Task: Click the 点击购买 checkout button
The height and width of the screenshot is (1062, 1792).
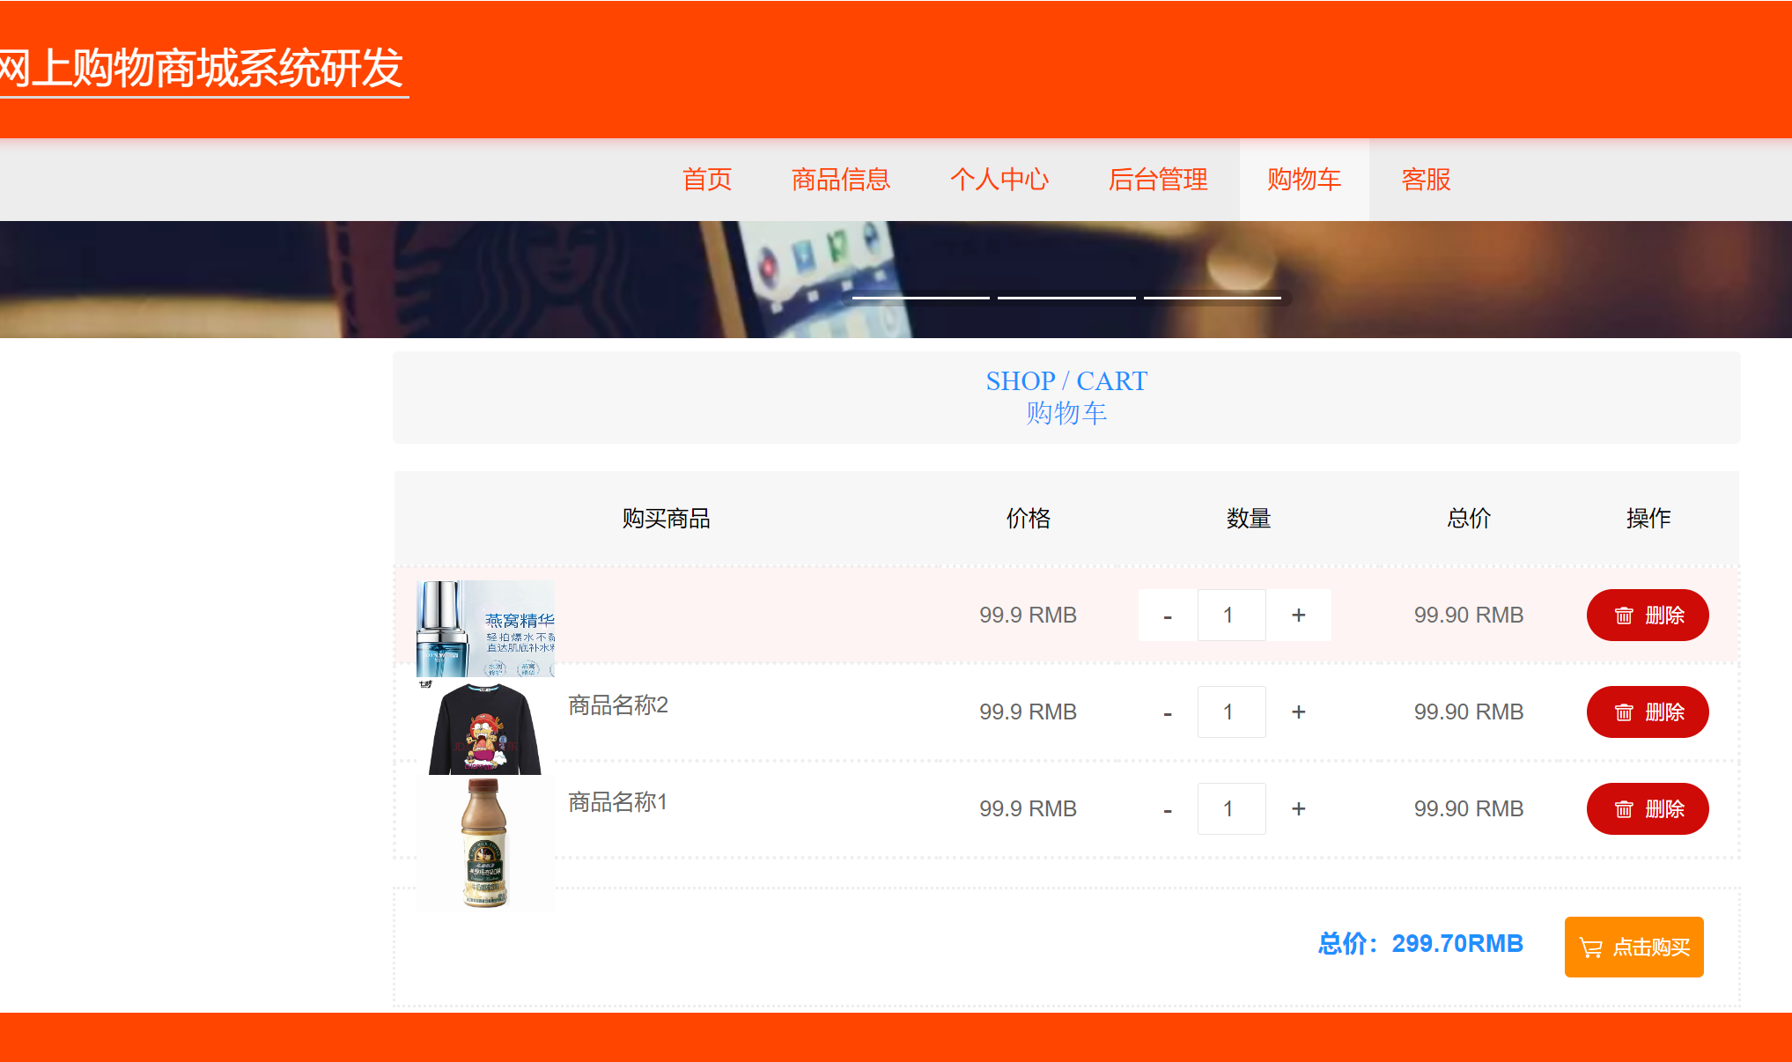Action: pyautogui.click(x=1633, y=947)
